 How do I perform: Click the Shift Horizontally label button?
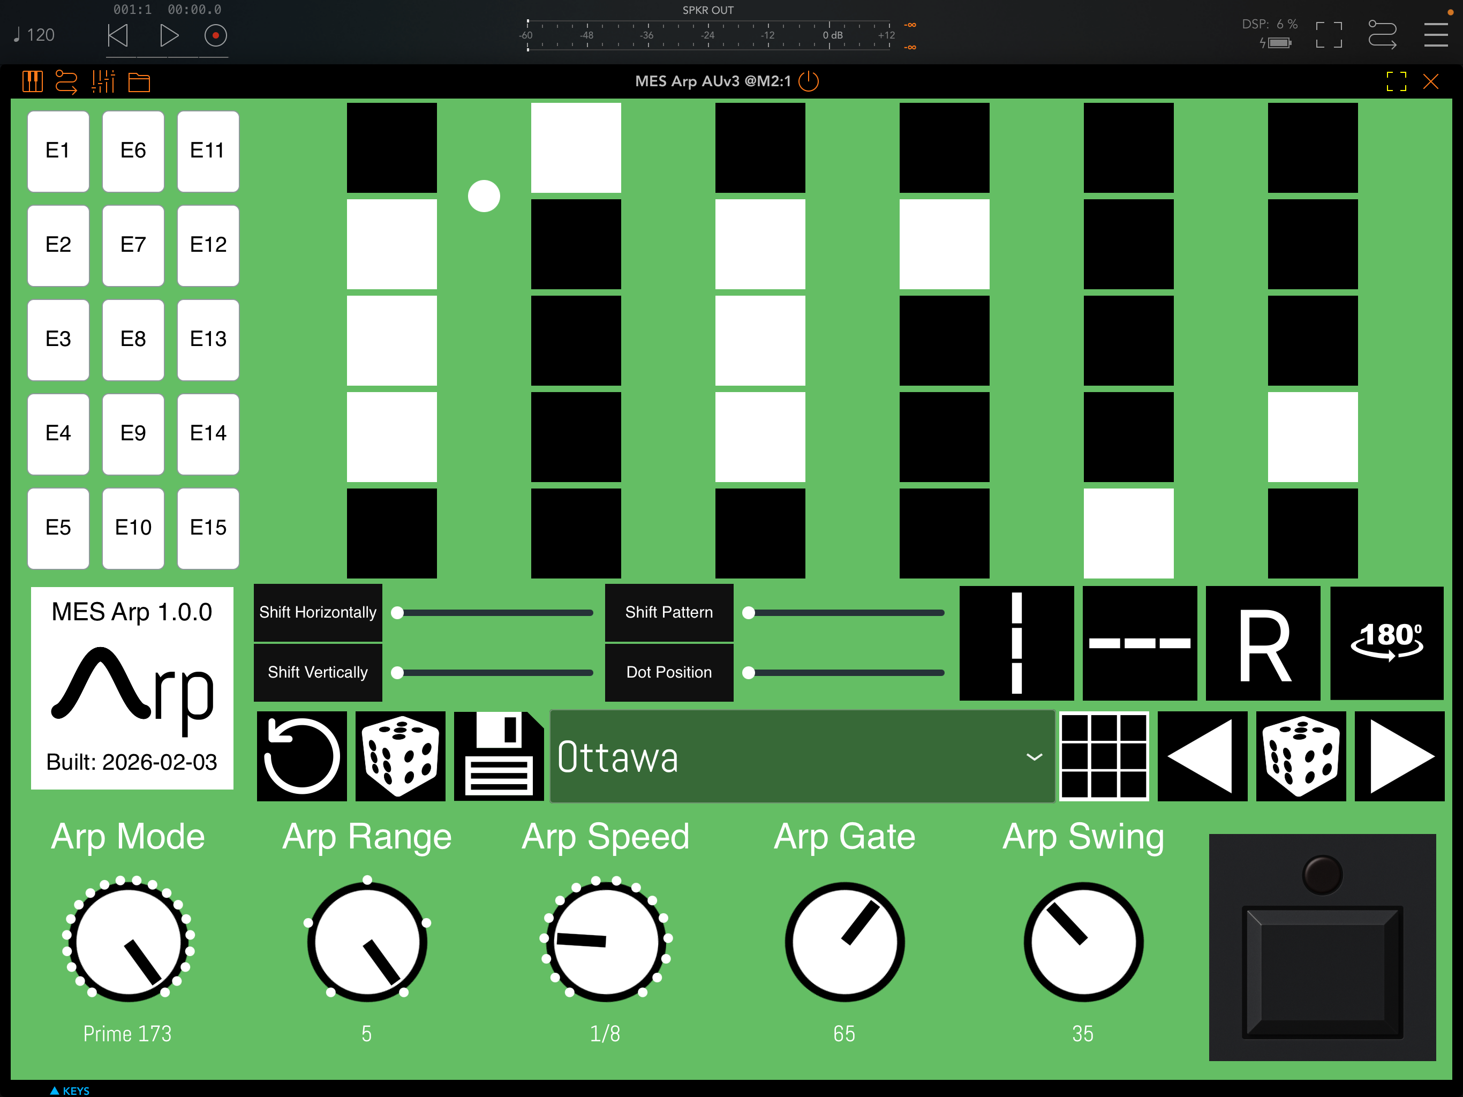pos(318,612)
